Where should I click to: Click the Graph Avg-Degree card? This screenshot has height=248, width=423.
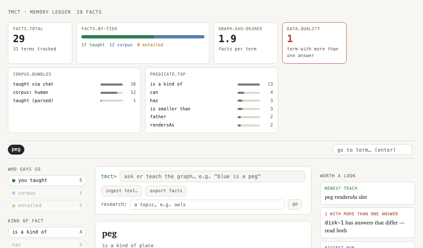(246, 43)
